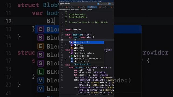Click the struct icon beside BlobView suggestion
The image size is (173, 97).
pyautogui.click(x=72, y=45)
